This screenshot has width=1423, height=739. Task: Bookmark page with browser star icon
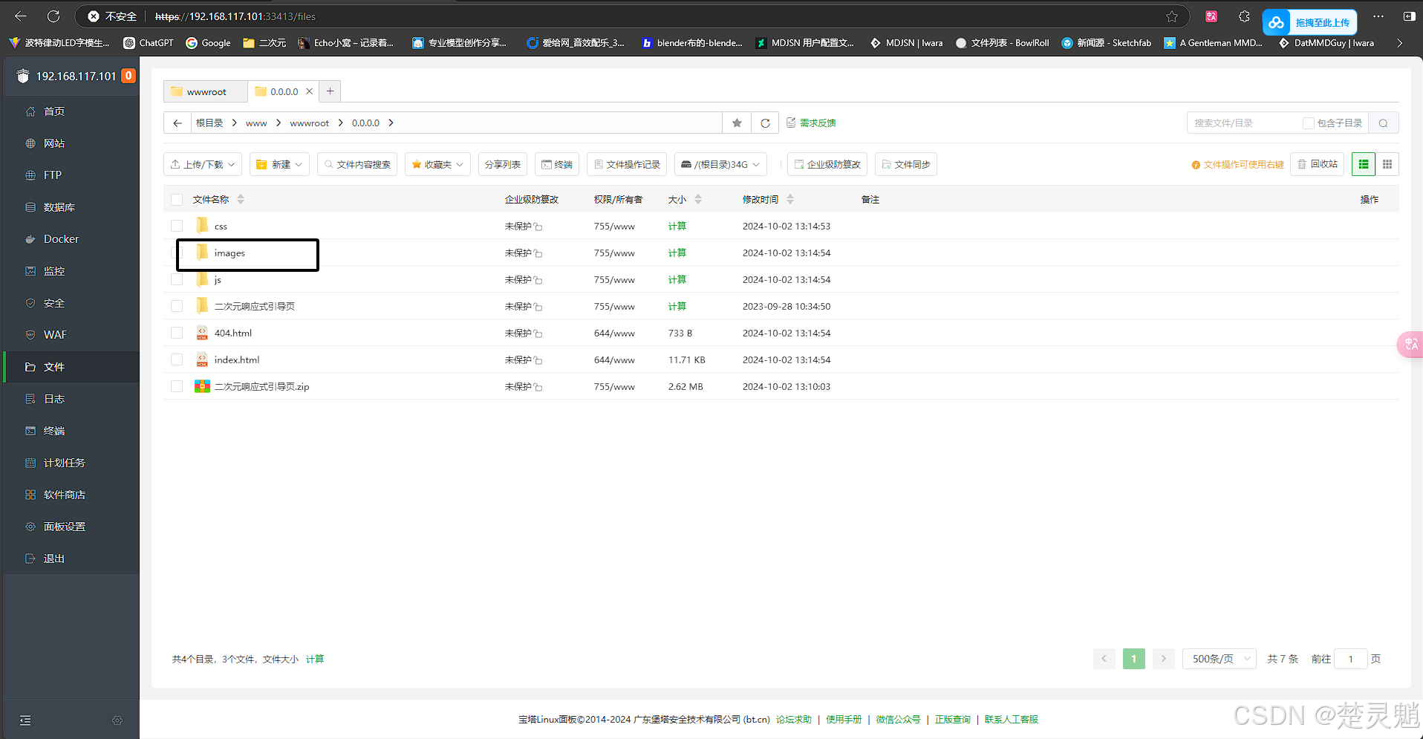coord(1172,16)
